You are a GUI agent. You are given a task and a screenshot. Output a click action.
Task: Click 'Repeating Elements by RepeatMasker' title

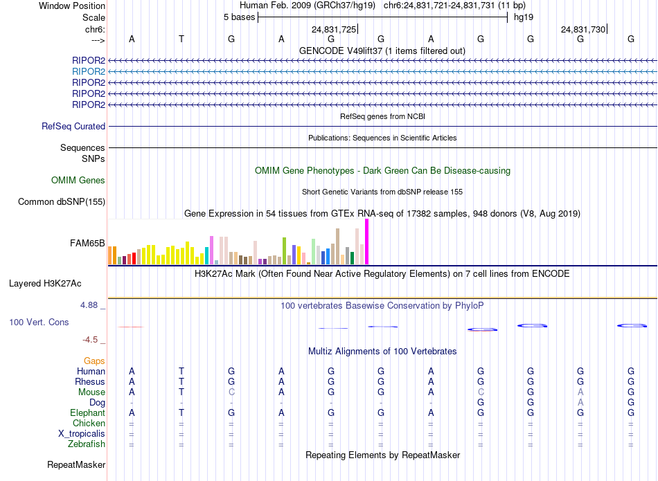[x=383, y=455]
